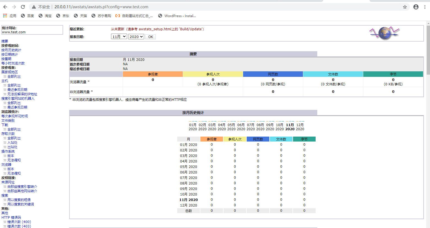
Task: Click the 网页数 column header in summary
Action: (x=273, y=74)
